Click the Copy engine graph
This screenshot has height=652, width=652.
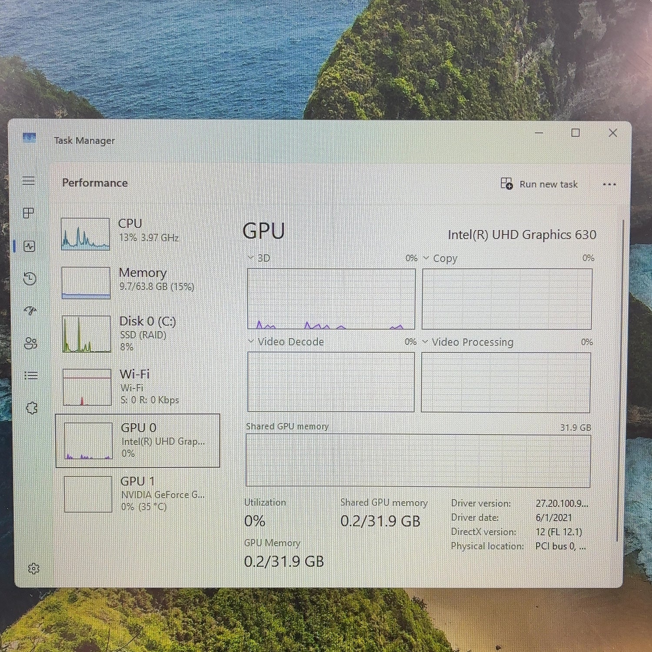pos(507,299)
